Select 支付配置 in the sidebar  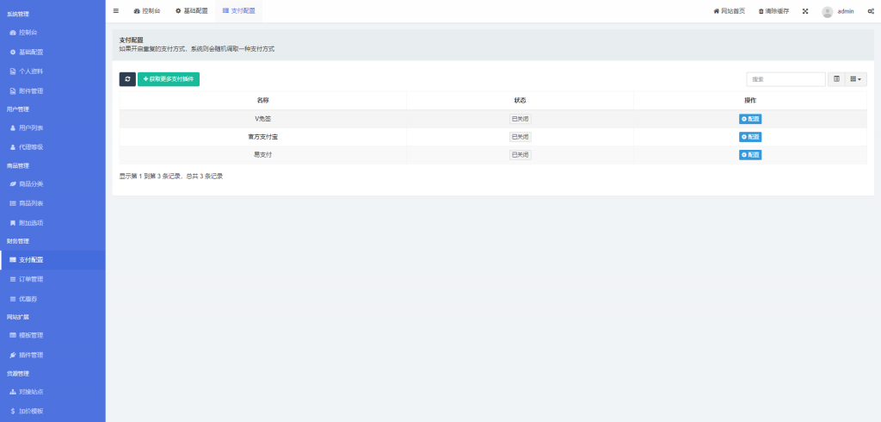pyautogui.click(x=52, y=260)
